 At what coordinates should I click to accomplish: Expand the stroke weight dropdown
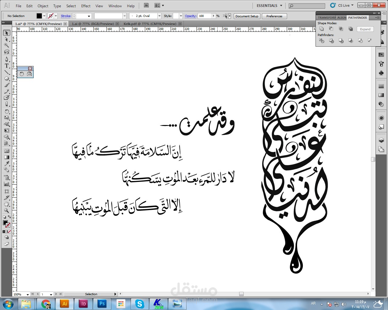pos(89,16)
